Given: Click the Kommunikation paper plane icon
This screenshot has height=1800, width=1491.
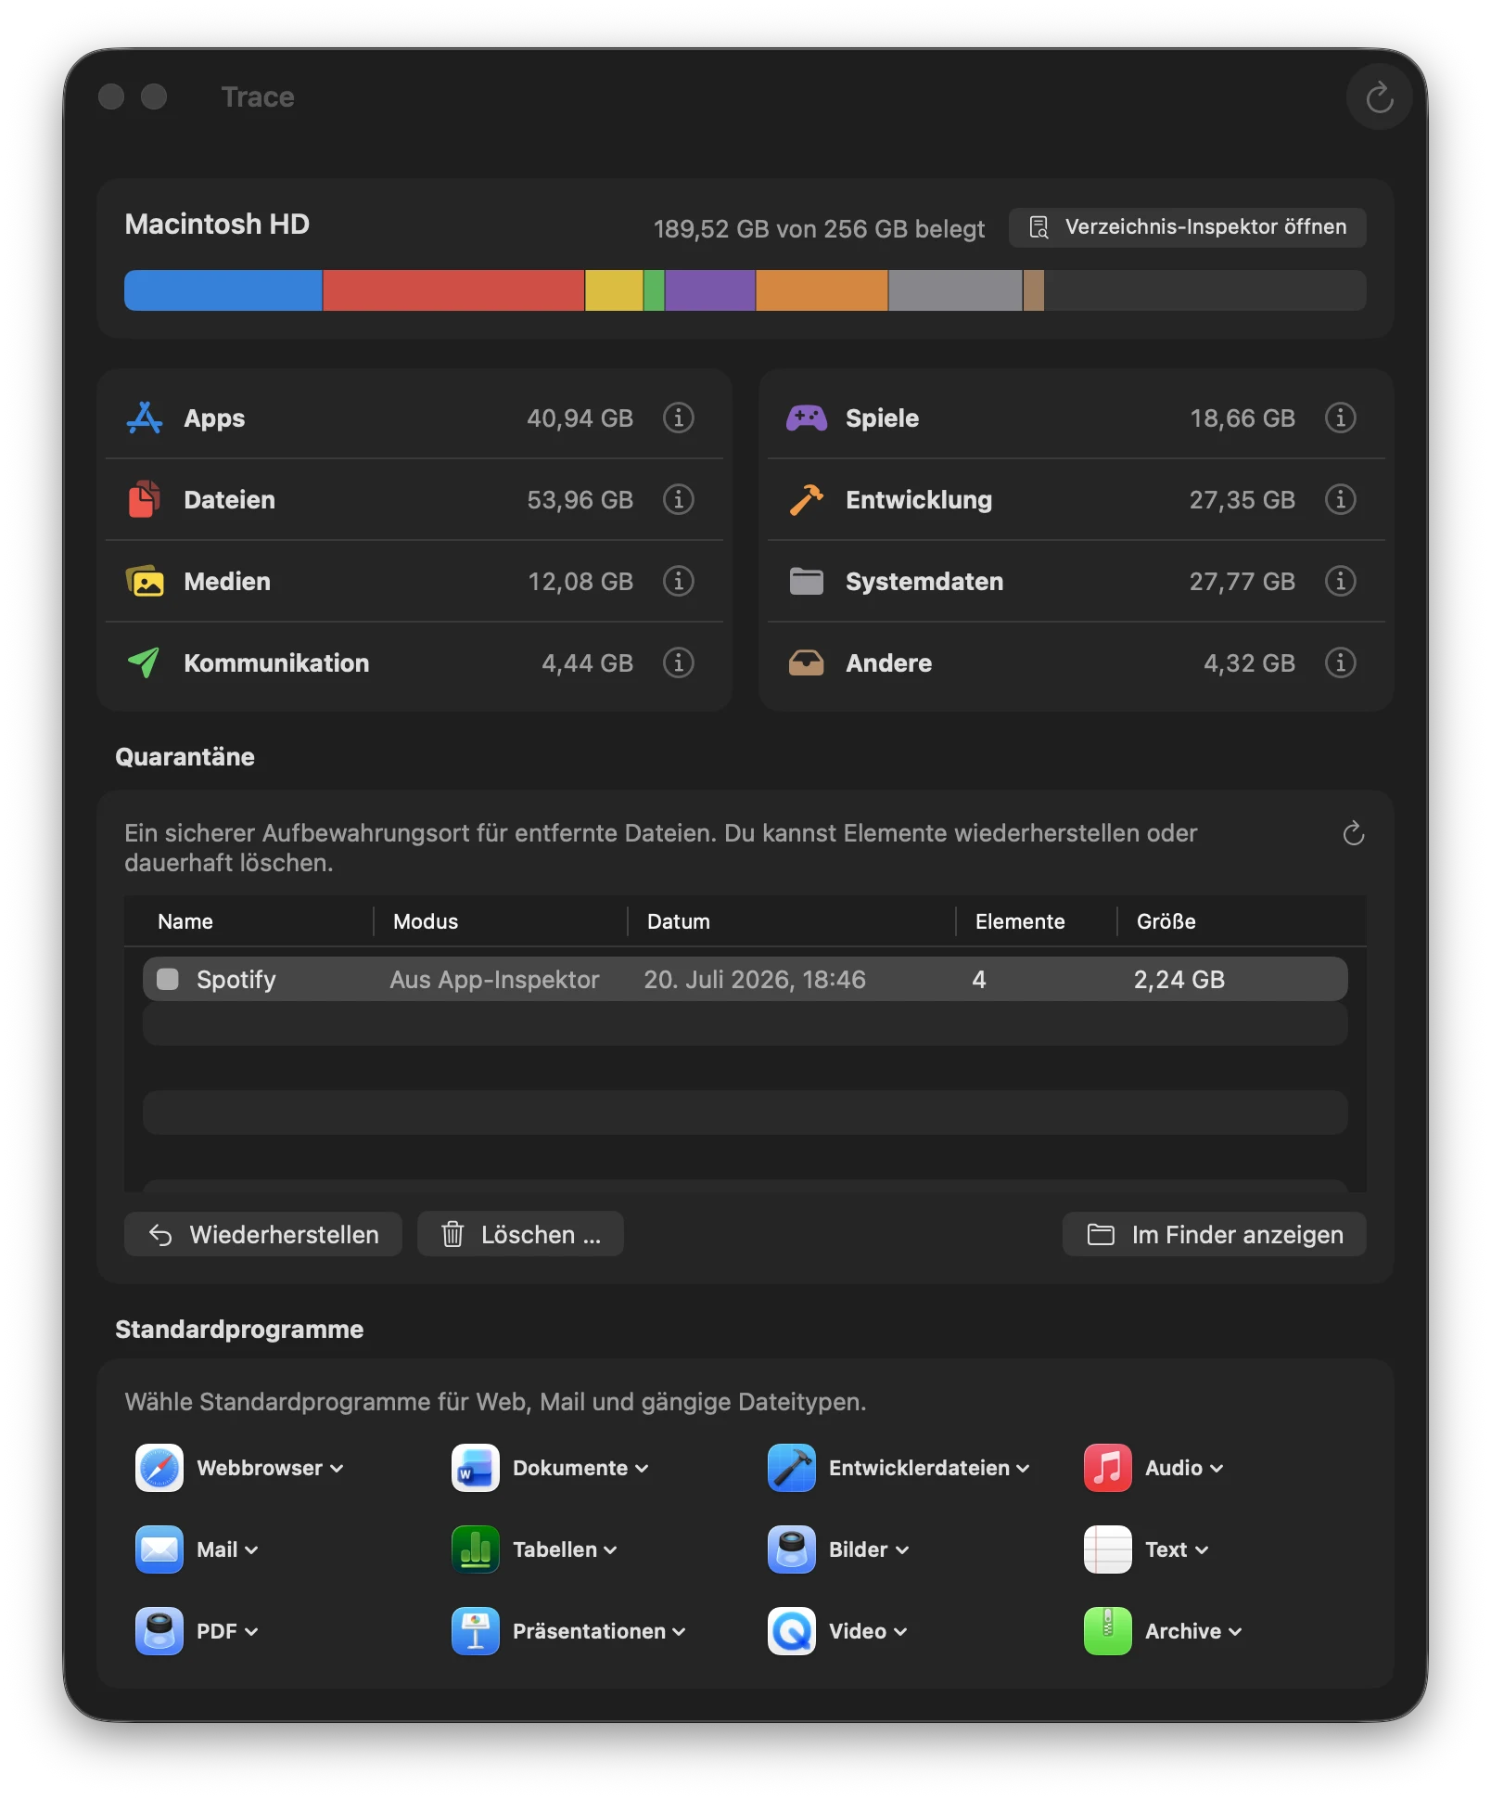Looking at the screenshot, I should click(x=145, y=662).
